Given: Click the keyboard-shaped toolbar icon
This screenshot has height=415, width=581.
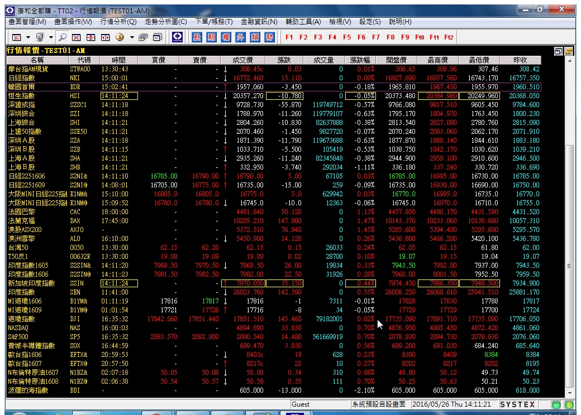Looking at the screenshot, I should 143,37.
